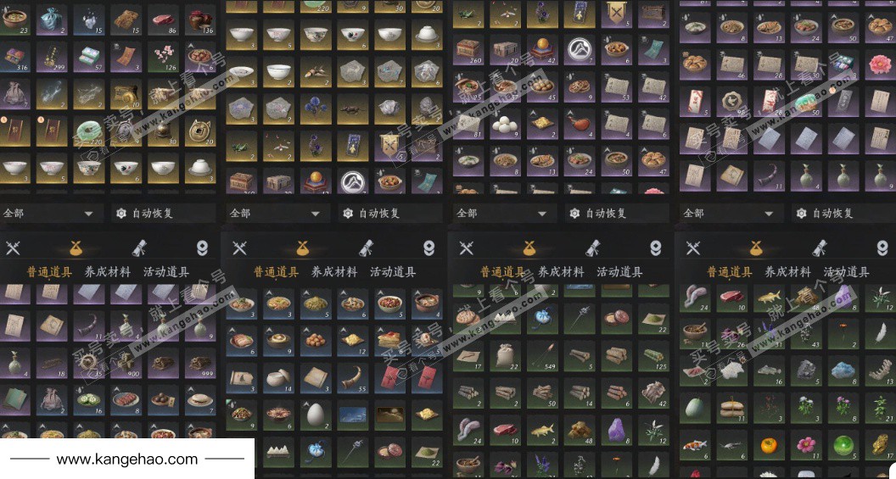Select the gold nugget with count 17
Image resolution: width=896 pixels, height=479 pixels.
click(879, 445)
